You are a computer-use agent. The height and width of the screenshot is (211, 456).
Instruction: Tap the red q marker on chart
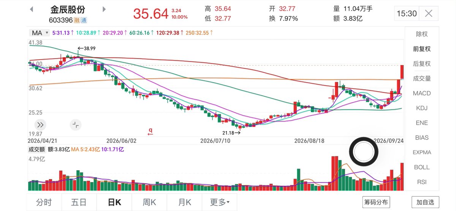click(150, 132)
